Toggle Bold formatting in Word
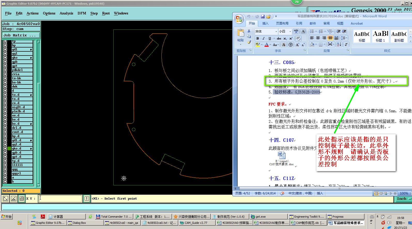412x229 pixels. coord(258,38)
